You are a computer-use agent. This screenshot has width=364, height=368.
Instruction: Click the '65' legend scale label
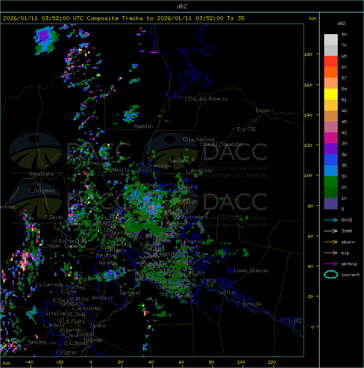point(344,56)
